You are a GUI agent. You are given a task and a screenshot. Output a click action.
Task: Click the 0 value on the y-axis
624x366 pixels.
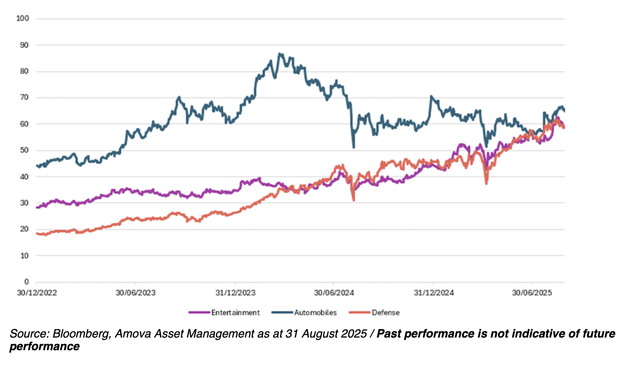point(26,282)
